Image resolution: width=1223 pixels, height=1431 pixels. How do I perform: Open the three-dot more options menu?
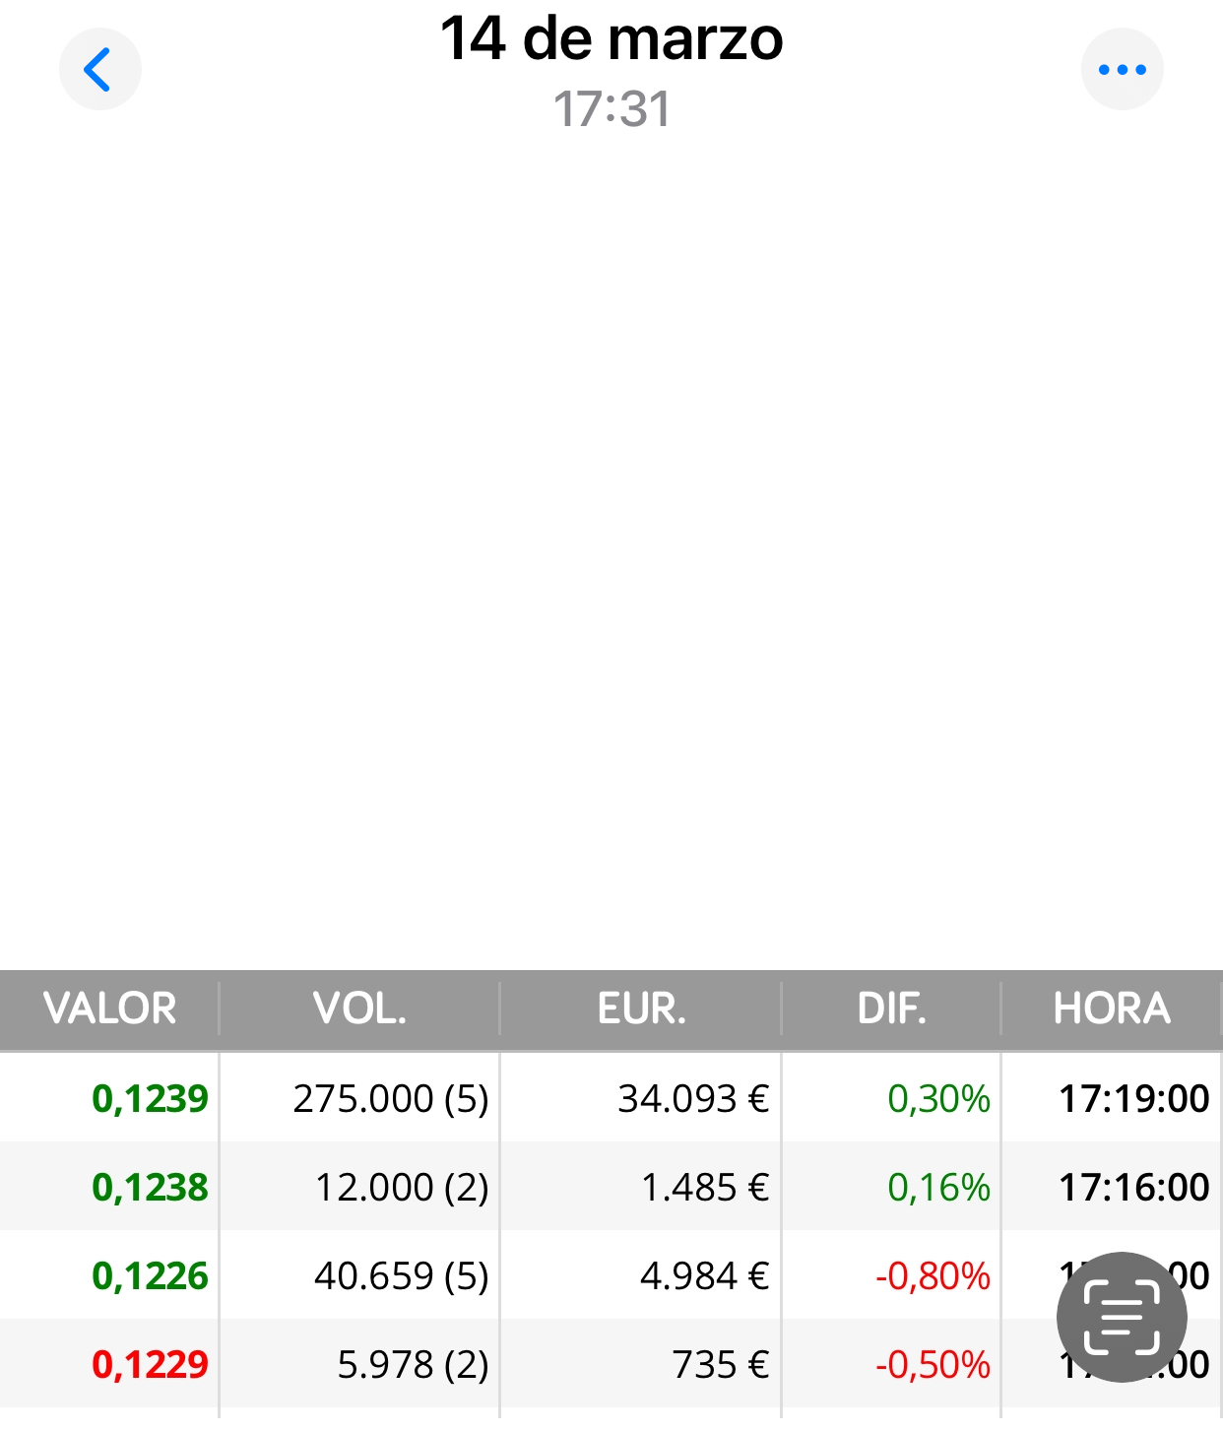(1122, 70)
